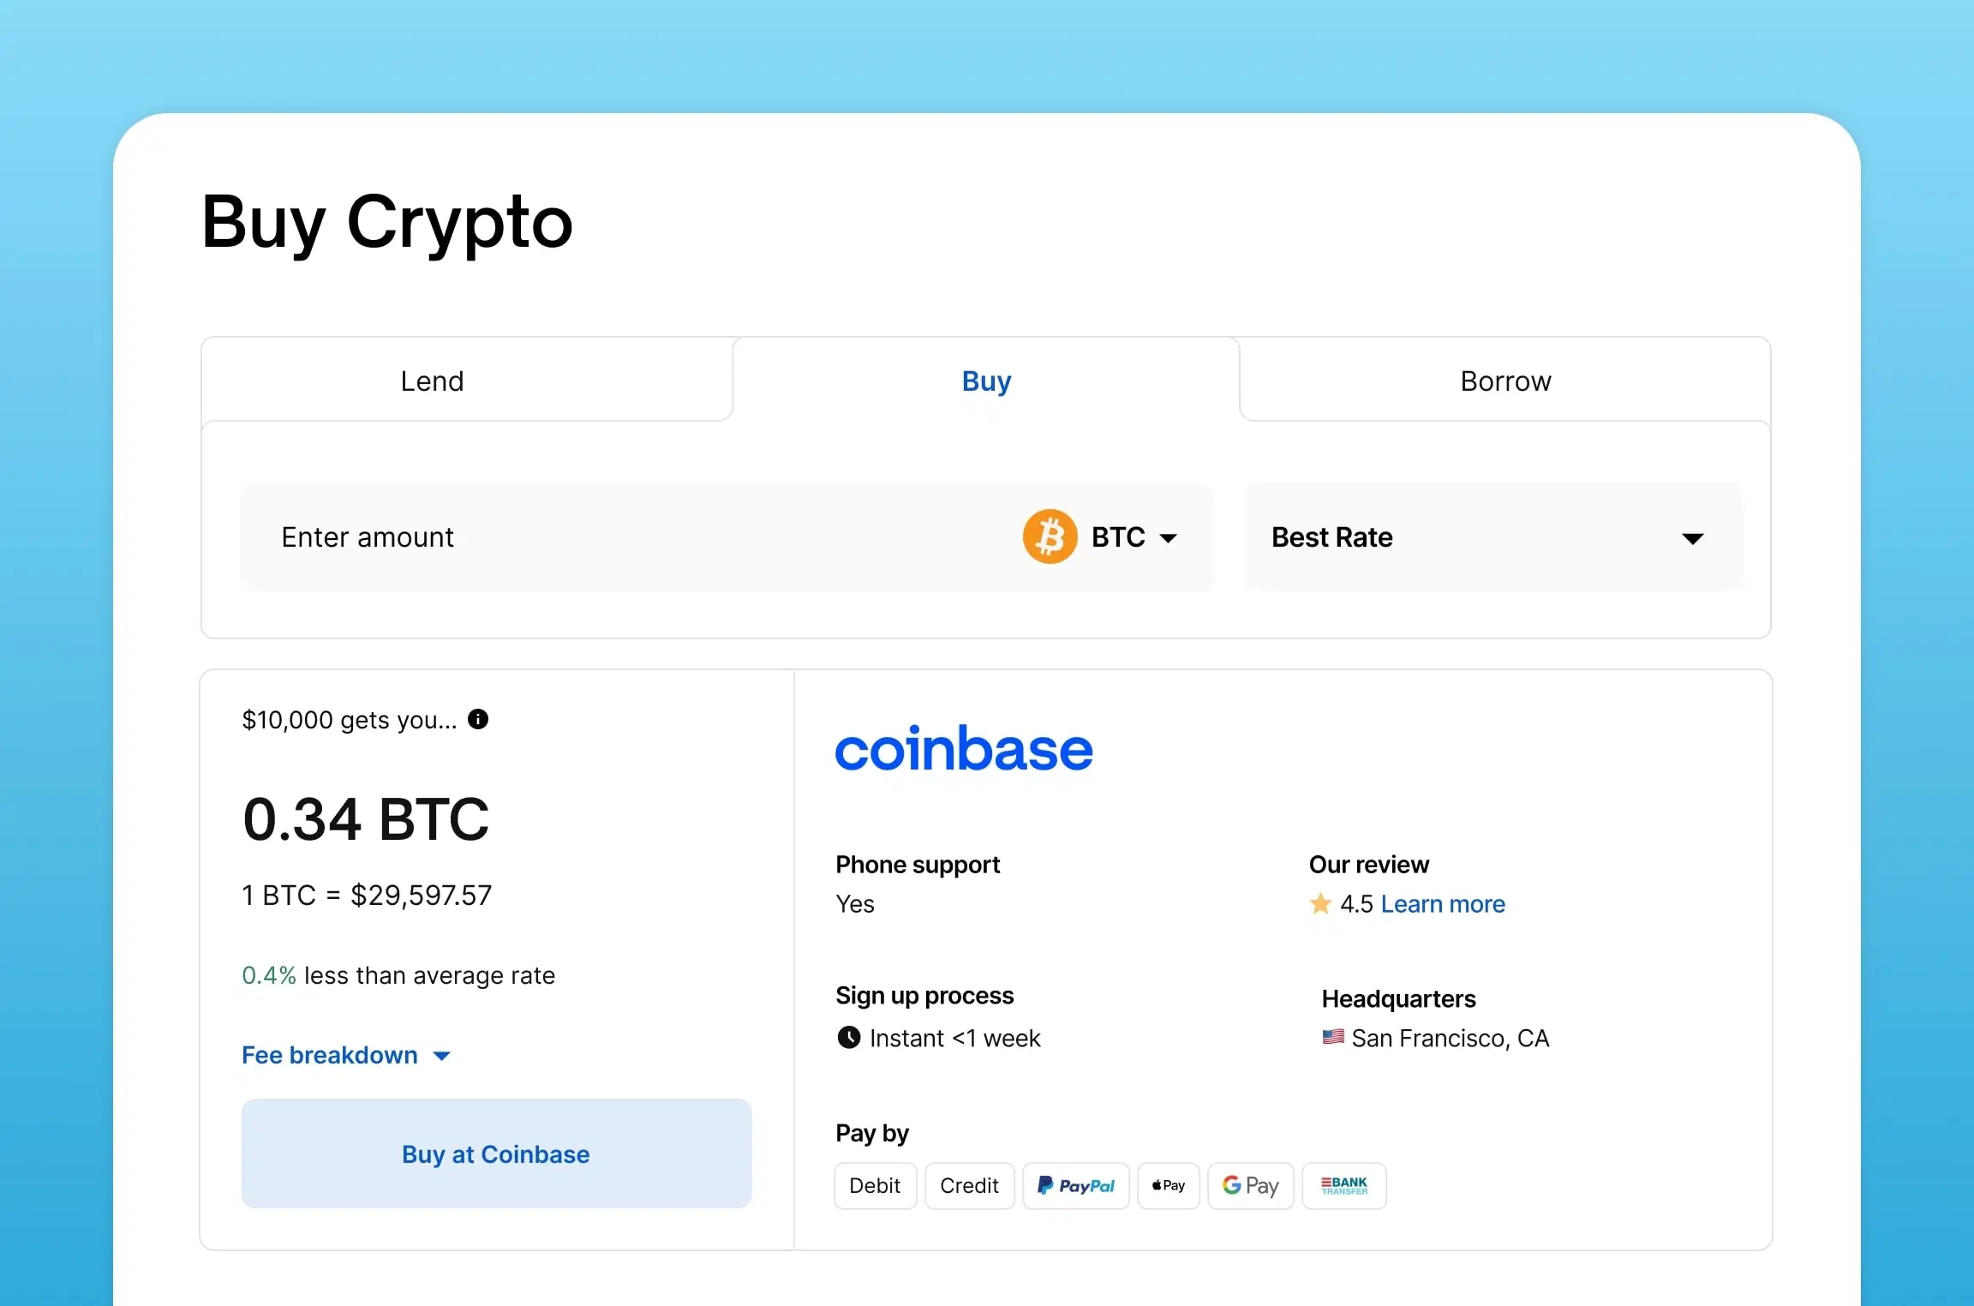Open the Best Rate dropdown
1974x1306 pixels.
pyautogui.click(x=1493, y=537)
